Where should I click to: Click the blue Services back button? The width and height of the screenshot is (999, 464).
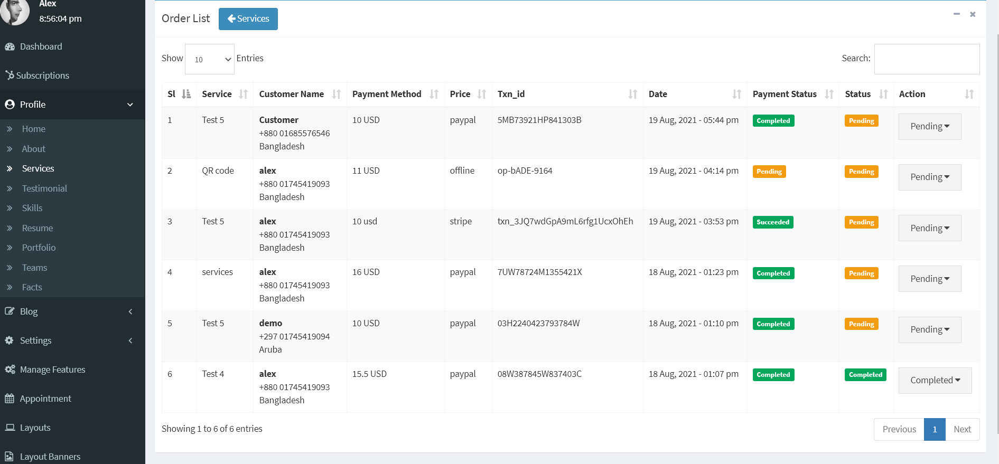(248, 19)
